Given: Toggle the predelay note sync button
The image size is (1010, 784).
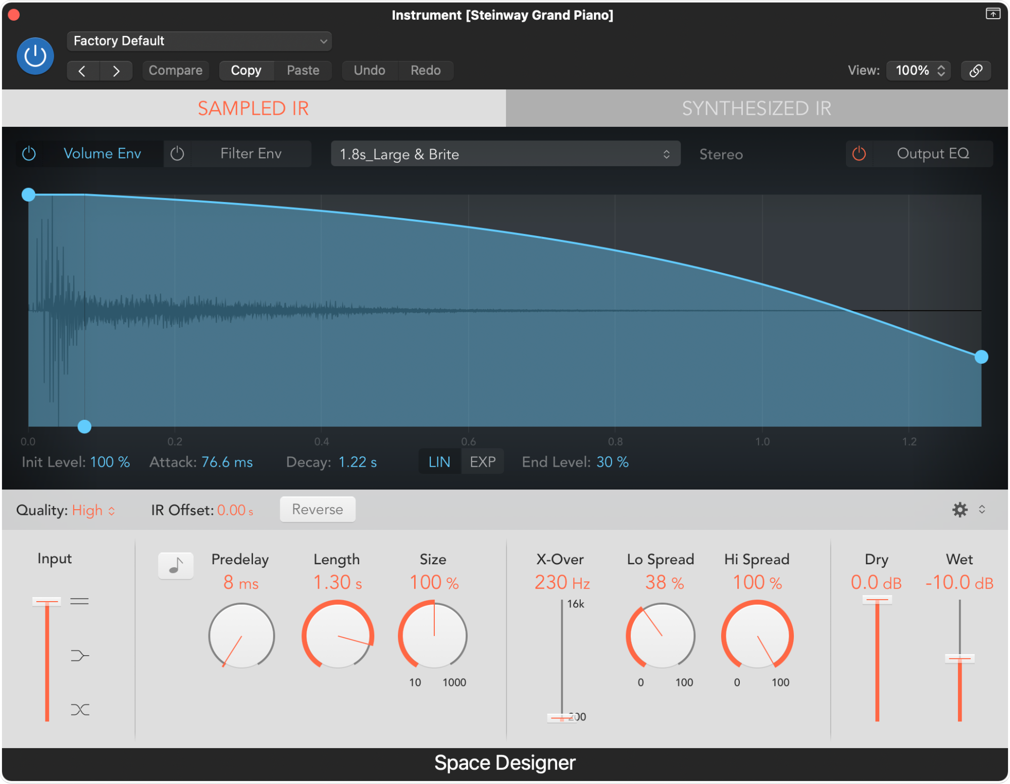Looking at the screenshot, I should 176,566.
